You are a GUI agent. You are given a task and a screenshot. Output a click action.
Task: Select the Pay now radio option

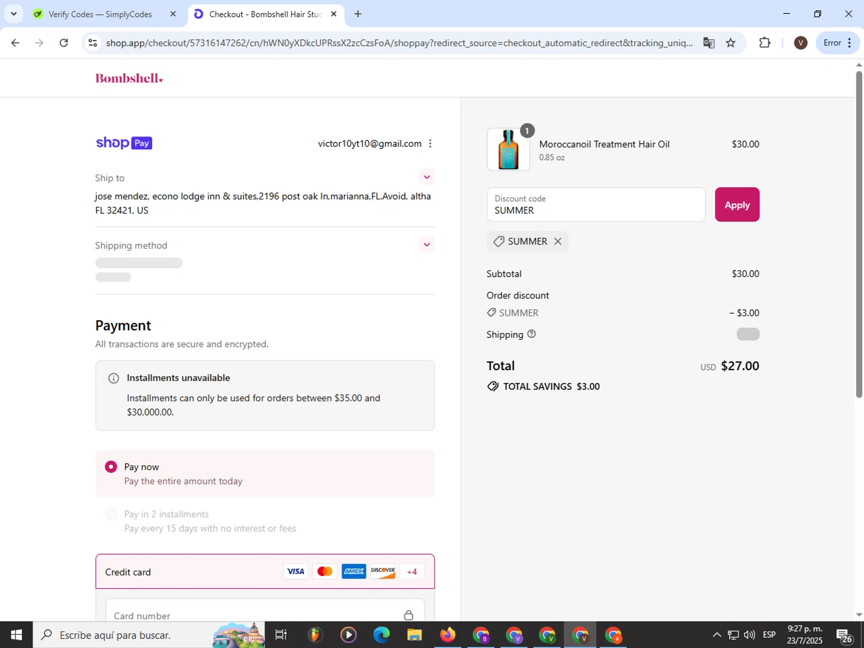[111, 467]
